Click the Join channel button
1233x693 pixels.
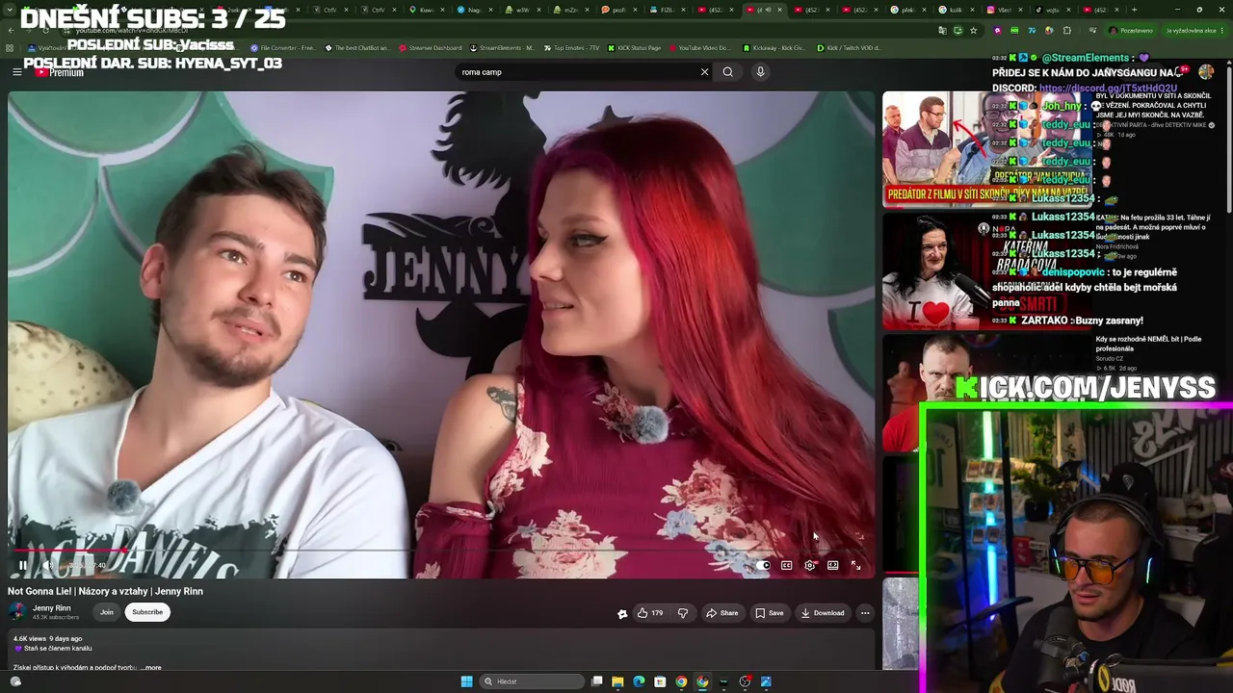[x=107, y=612]
